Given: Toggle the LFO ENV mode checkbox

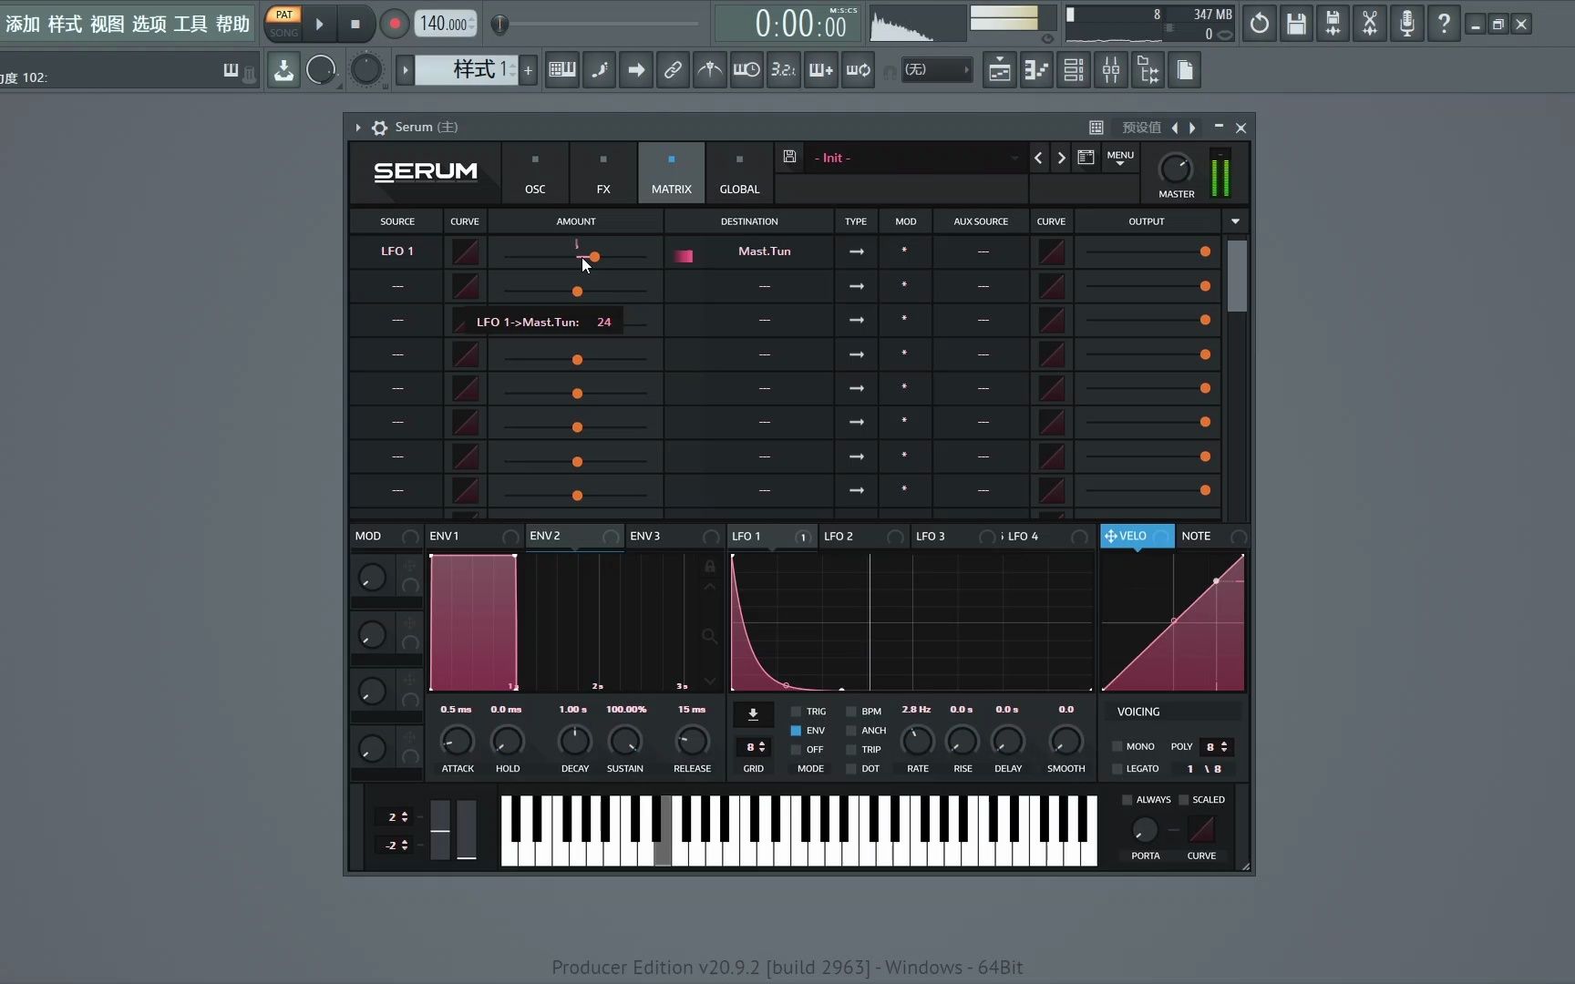Looking at the screenshot, I should pyautogui.click(x=796, y=731).
